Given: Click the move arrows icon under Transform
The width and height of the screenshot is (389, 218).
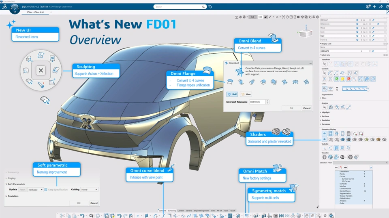Looking at the screenshot, I should tap(351, 64).
